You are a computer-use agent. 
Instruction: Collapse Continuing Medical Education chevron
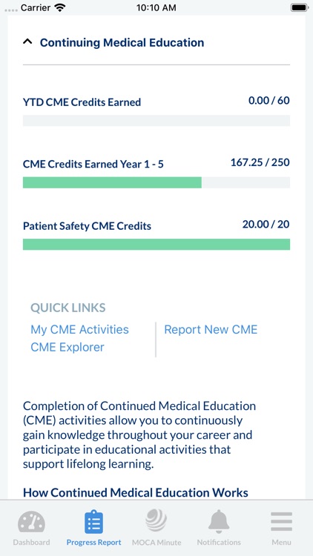[x=27, y=42]
